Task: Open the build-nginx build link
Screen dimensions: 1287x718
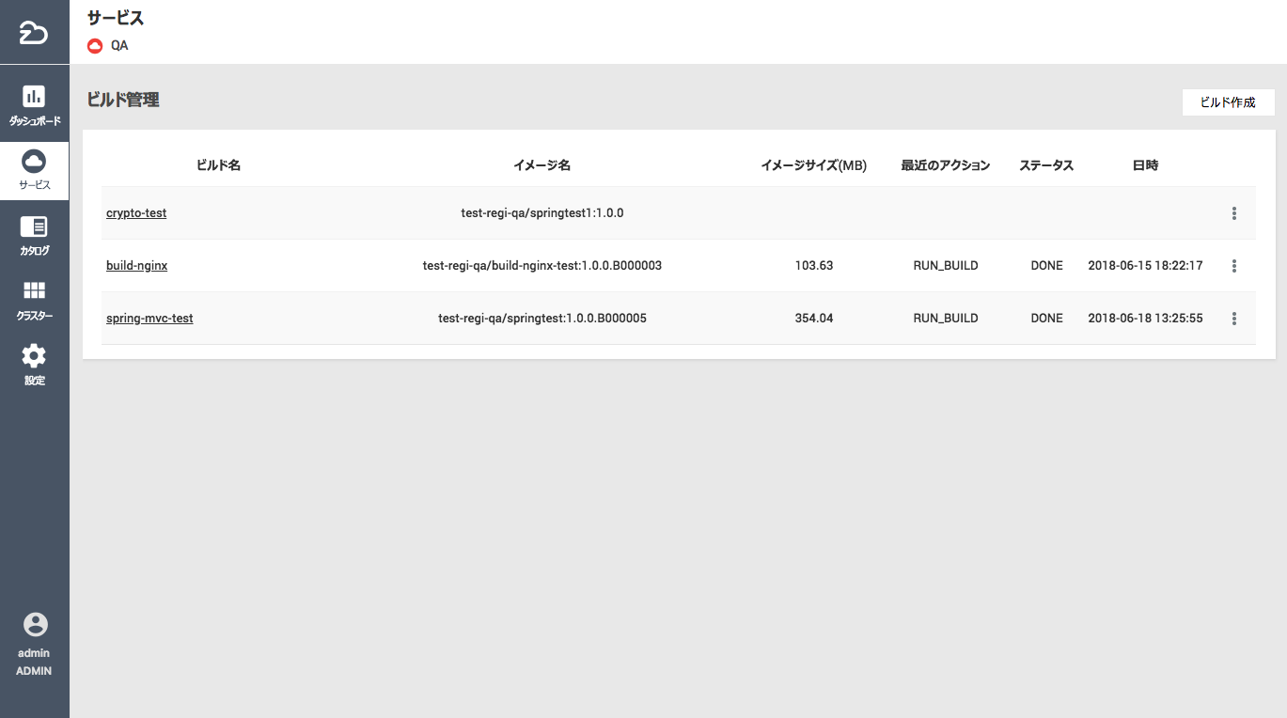Action: tap(137, 266)
